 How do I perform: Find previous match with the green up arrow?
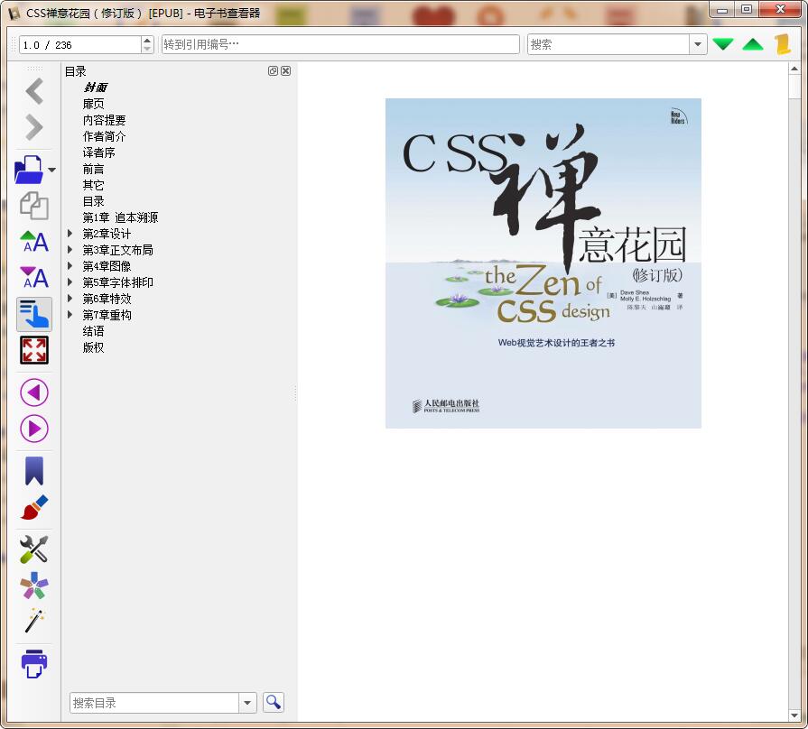coord(753,44)
